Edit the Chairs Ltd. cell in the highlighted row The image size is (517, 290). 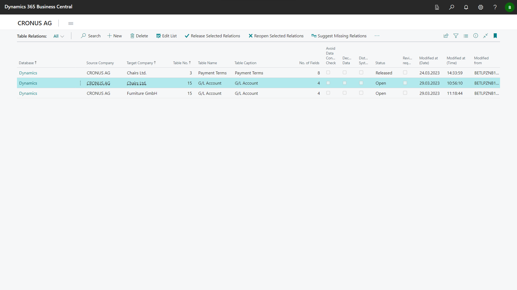click(137, 83)
